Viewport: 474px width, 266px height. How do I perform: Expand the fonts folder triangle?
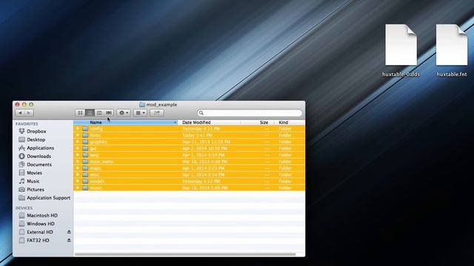coord(78,135)
